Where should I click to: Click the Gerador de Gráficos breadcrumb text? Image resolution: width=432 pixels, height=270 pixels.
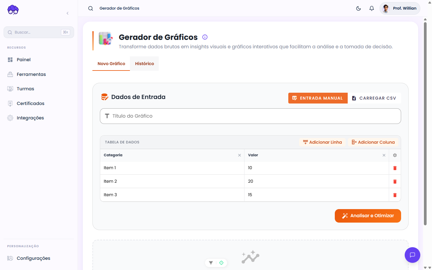(119, 8)
